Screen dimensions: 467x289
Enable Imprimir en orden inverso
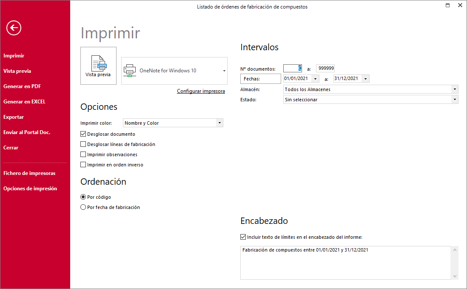coord(83,164)
